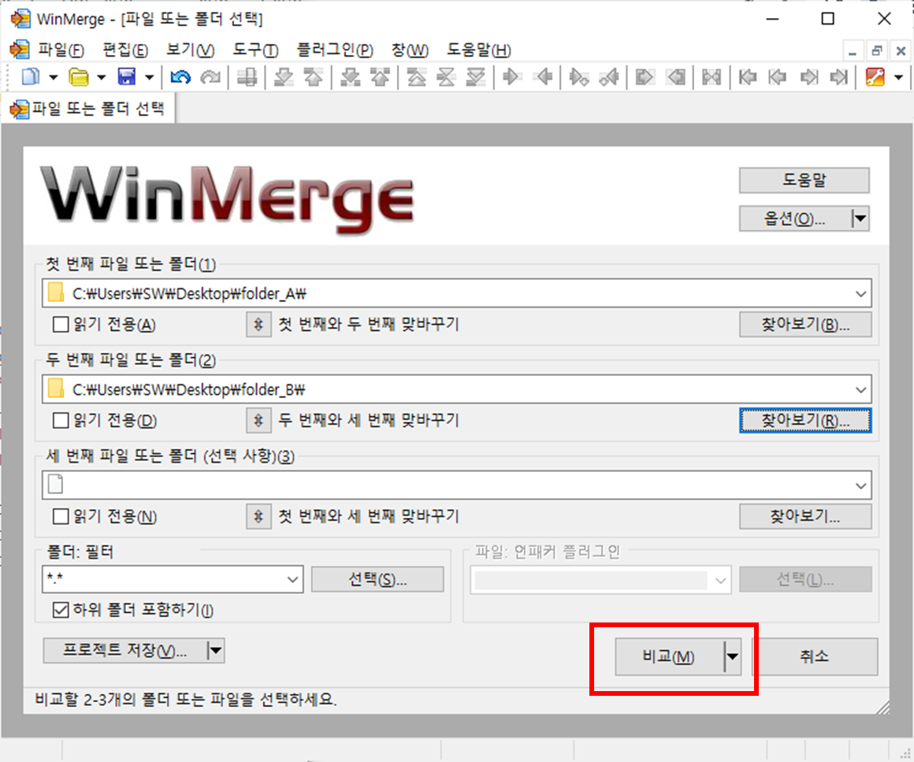Click the Copy to right arrow icon
Image resolution: width=914 pixels, height=762 pixels.
[x=511, y=77]
